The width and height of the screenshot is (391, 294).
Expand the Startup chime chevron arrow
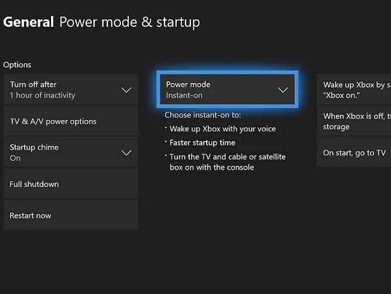tap(126, 153)
